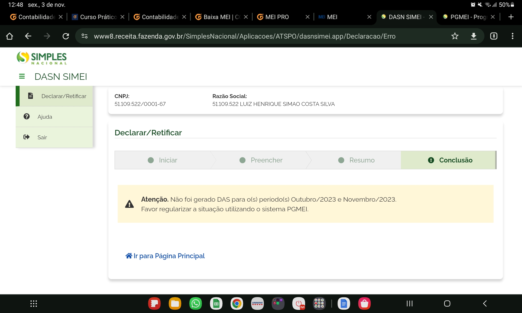This screenshot has height=313, width=522.
Task: Switch to the PGMEI browser tab
Action: click(x=465, y=17)
